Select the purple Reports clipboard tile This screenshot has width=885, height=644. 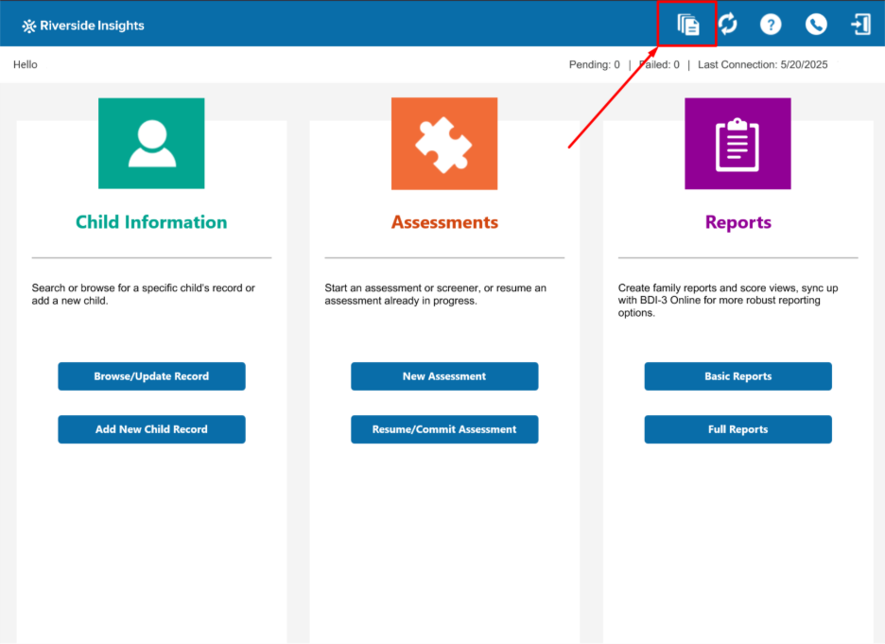(x=737, y=144)
